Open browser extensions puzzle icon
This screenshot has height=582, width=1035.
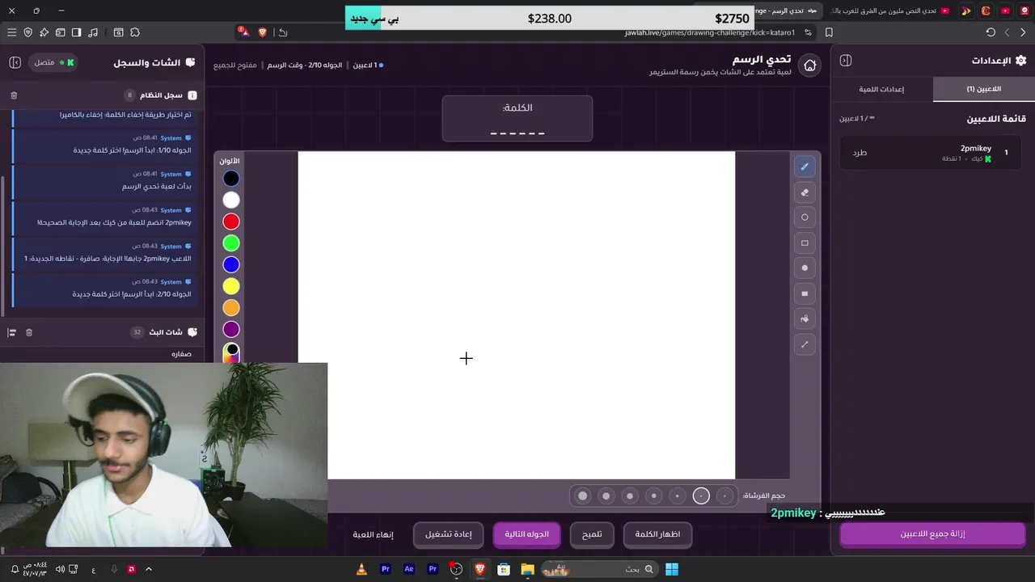pos(135,32)
